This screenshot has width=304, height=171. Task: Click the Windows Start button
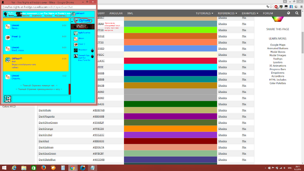point(4,168)
